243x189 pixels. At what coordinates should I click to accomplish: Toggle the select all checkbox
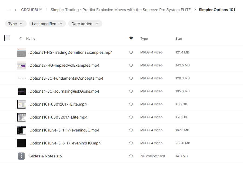(x=7, y=38)
